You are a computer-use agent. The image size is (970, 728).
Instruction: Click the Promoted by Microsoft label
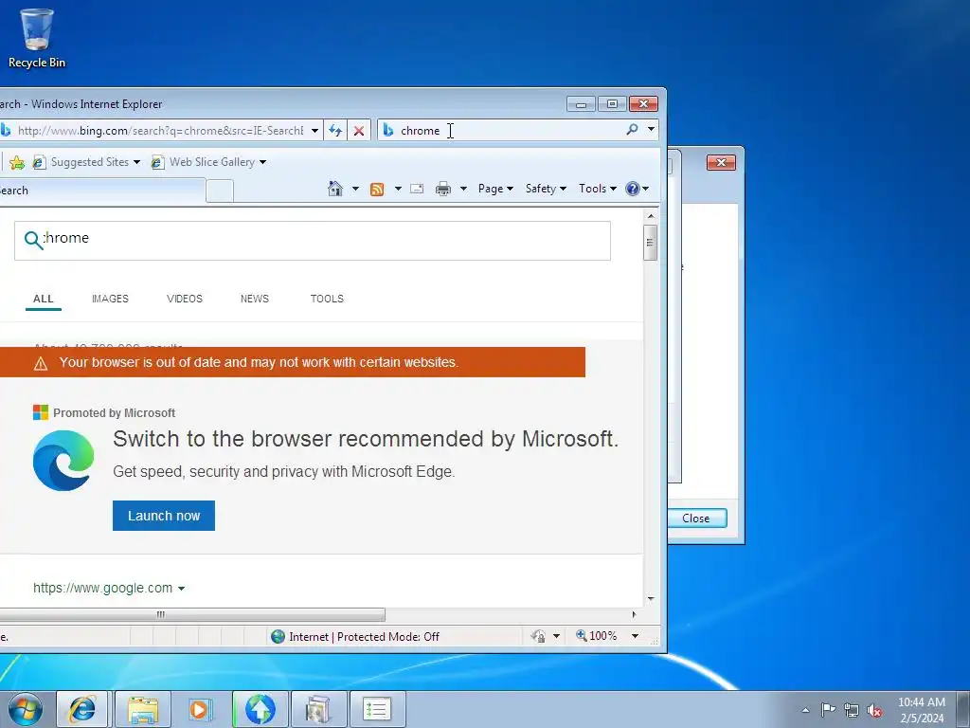pyautogui.click(x=114, y=413)
